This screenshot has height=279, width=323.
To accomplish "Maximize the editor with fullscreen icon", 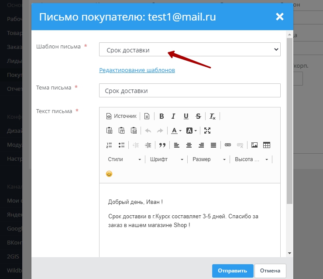I will (207, 131).
